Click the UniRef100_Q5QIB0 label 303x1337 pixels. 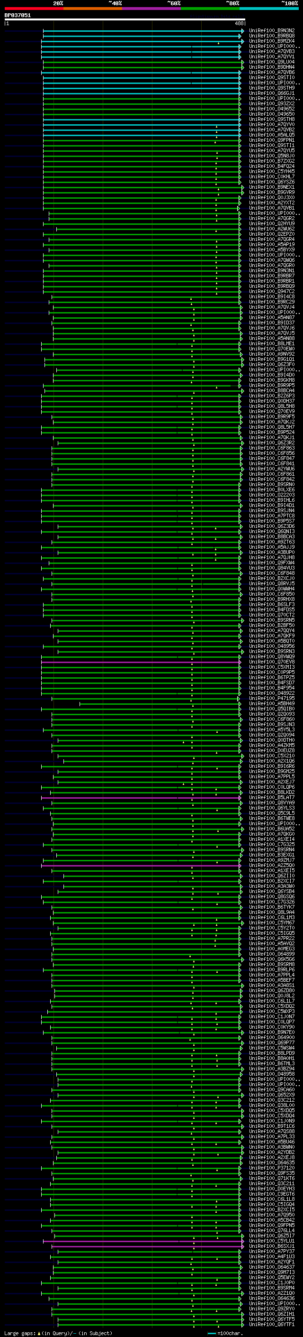(271, 709)
